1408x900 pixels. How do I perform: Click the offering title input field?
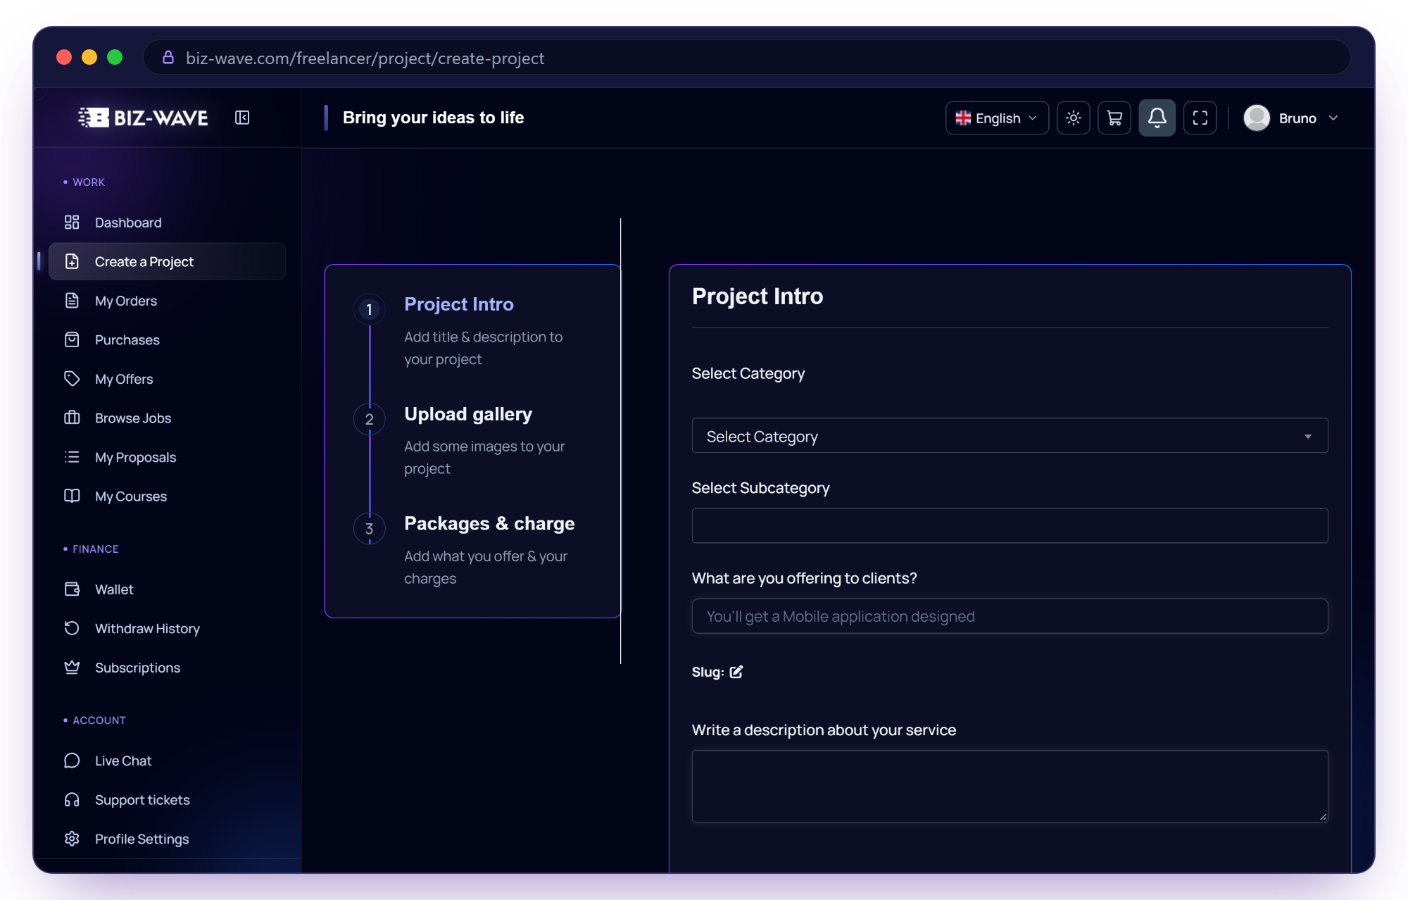(1010, 616)
